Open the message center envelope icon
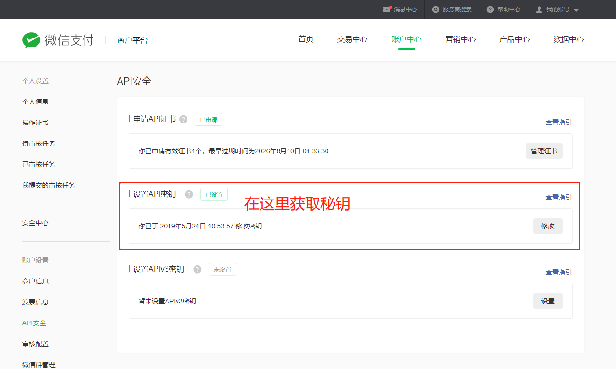The height and width of the screenshot is (369, 616). [387, 9]
